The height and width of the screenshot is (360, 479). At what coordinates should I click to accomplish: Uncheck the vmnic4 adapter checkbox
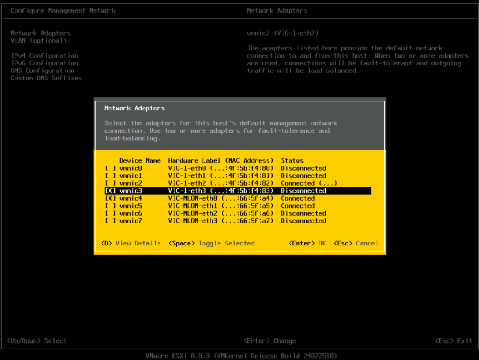pyautogui.click(x=110, y=199)
